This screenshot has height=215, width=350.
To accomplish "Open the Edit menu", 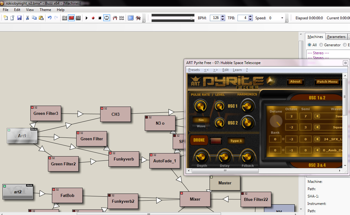I will 17,10.
